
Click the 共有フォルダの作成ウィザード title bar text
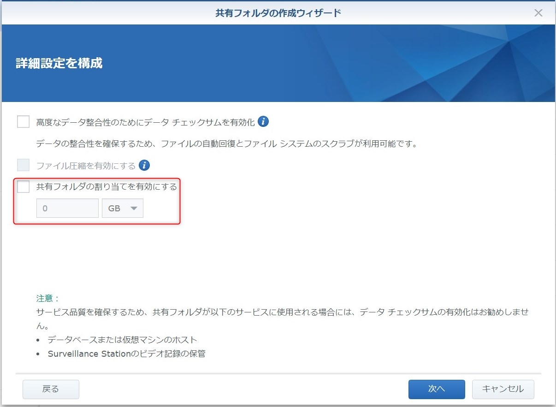point(278,13)
